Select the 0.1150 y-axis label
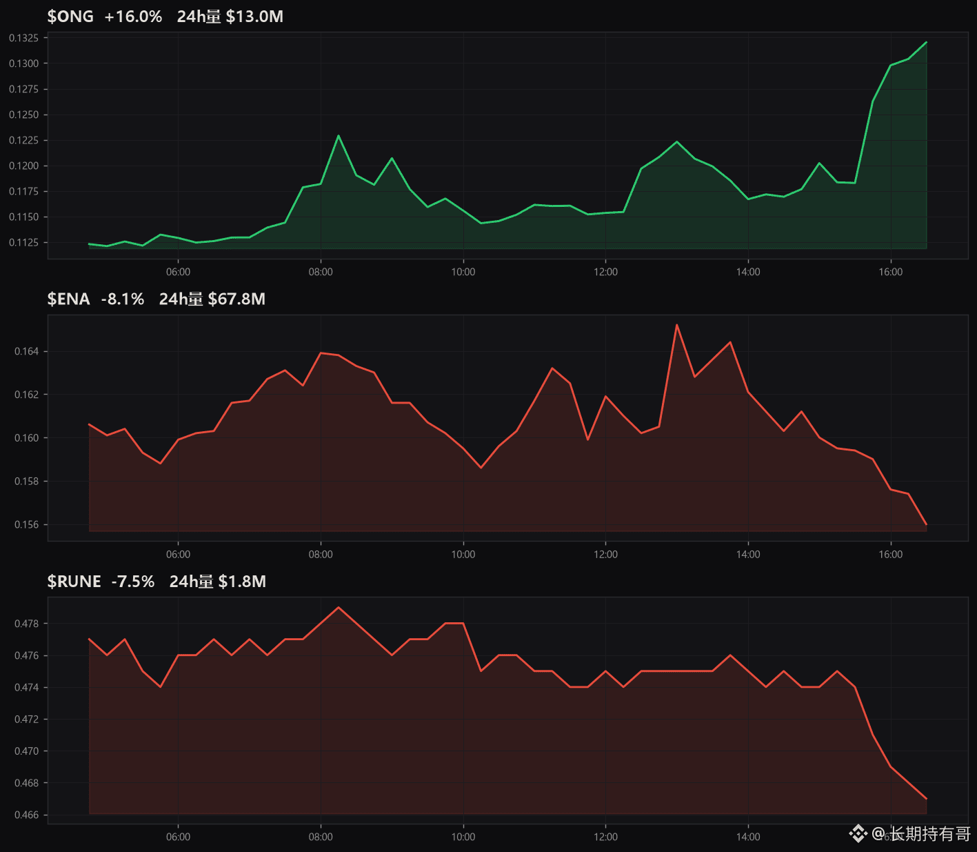This screenshot has height=852, width=977. 24,217
